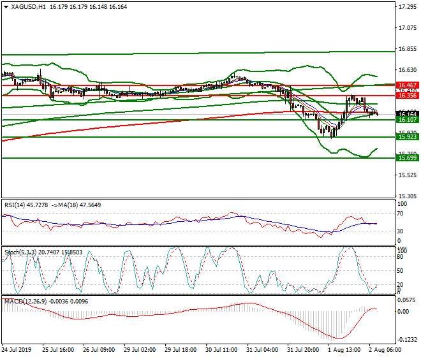Select the 16.630 price axis value
This screenshot has width=421, height=357.
pos(408,69)
